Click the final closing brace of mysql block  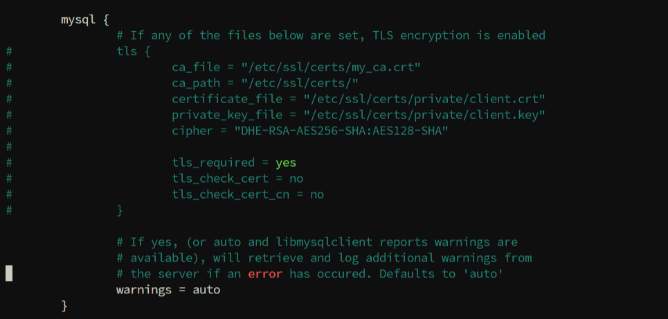click(64, 306)
